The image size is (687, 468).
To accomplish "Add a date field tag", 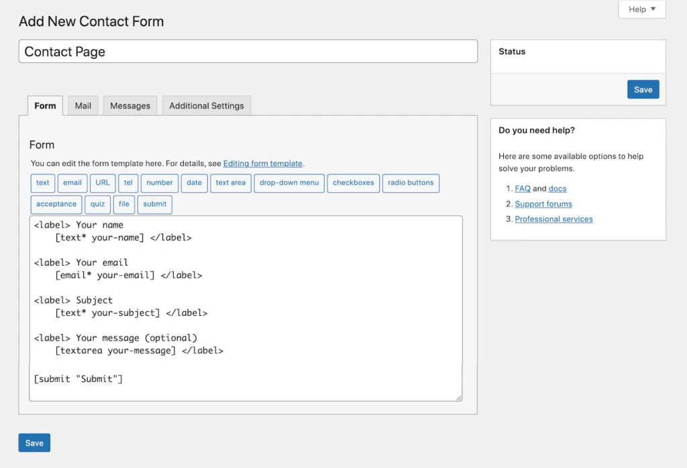I will click(x=194, y=183).
